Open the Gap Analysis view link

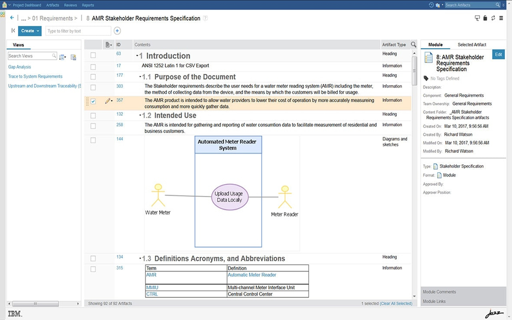point(20,67)
